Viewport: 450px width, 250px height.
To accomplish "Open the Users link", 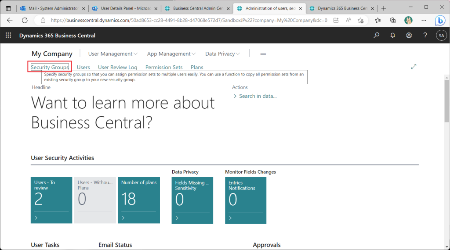I will pos(83,67).
